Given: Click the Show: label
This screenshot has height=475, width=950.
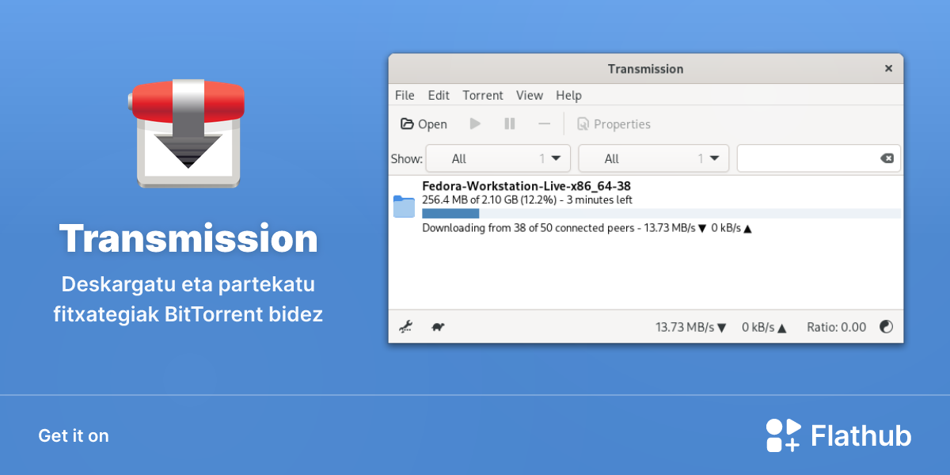Looking at the screenshot, I should click(407, 158).
